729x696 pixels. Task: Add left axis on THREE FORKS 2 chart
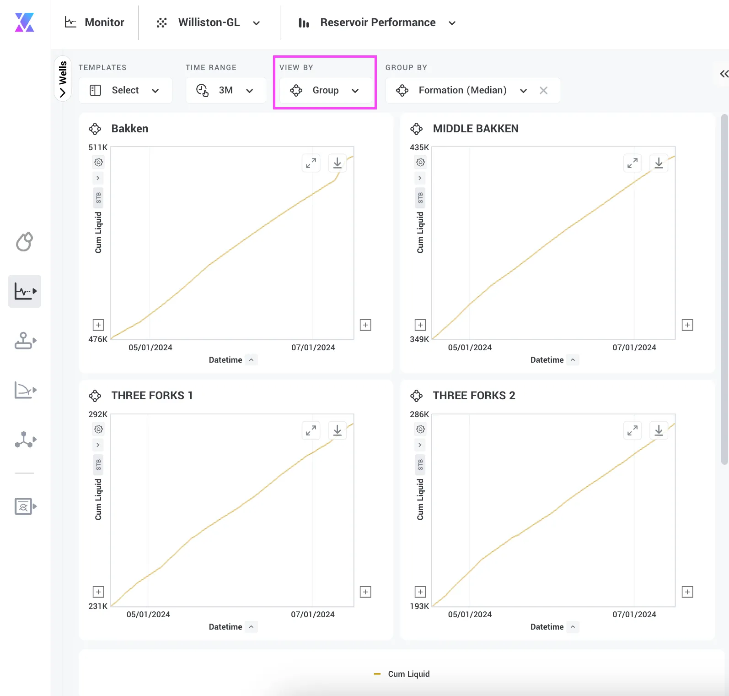click(x=420, y=592)
